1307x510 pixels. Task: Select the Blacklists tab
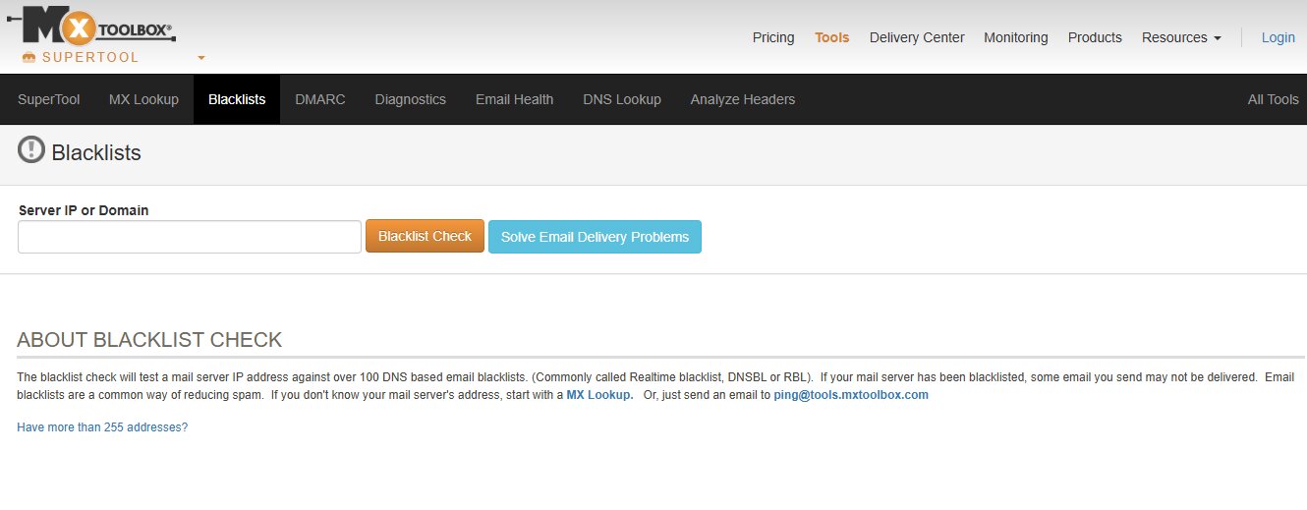tap(237, 99)
